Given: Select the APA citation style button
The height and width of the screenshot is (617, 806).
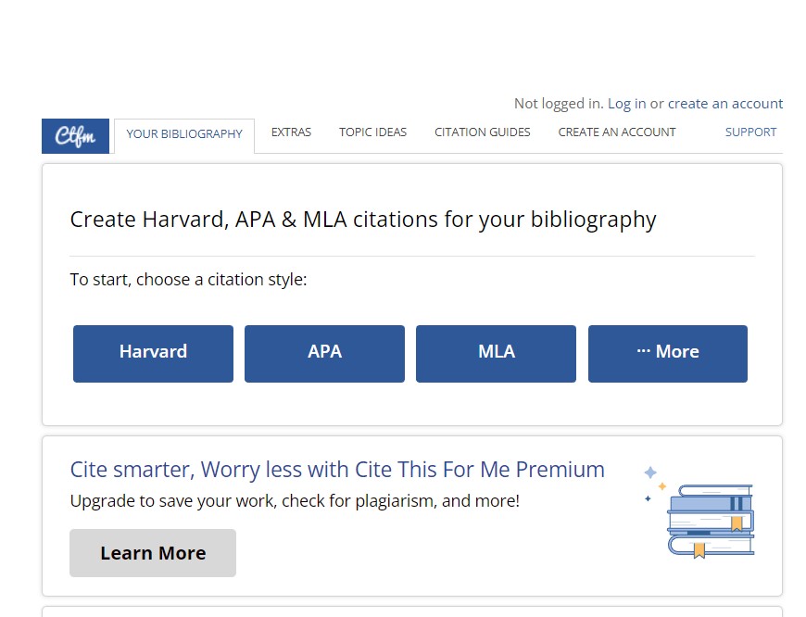Looking at the screenshot, I should pyautogui.click(x=324, y=353).
